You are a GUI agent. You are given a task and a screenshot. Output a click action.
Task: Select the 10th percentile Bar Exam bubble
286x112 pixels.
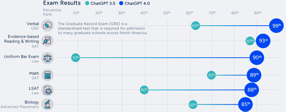[75, 58]
